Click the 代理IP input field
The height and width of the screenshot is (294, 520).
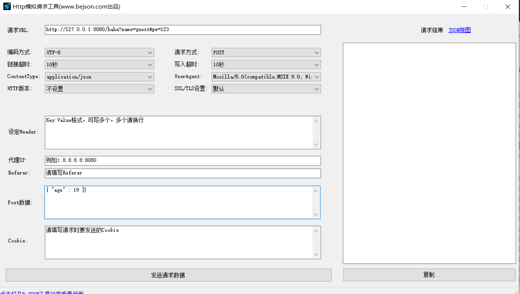click(183, 160)
